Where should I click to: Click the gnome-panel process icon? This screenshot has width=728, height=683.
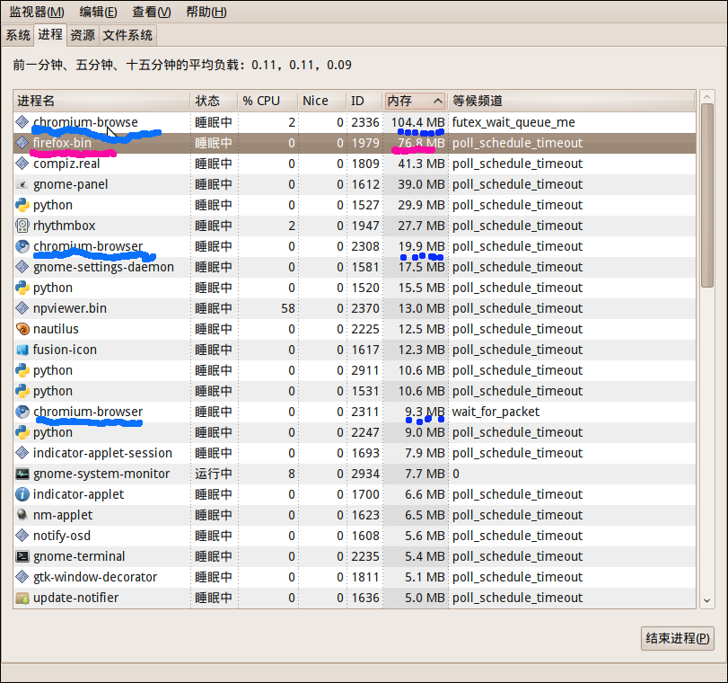pos(22,184)
